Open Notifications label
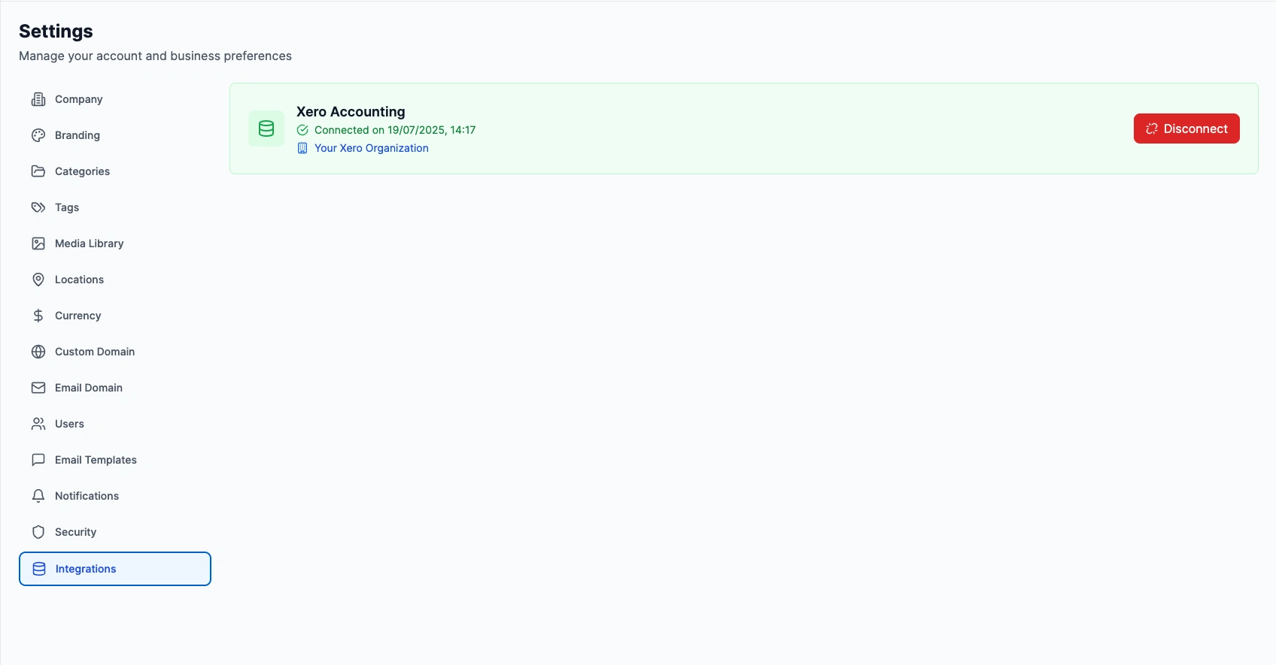Viewport: 1276px width, 665px height. coord(87,496)
